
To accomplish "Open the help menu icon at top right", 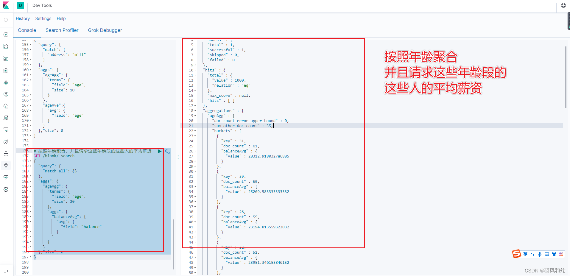I will click(563, 5).
